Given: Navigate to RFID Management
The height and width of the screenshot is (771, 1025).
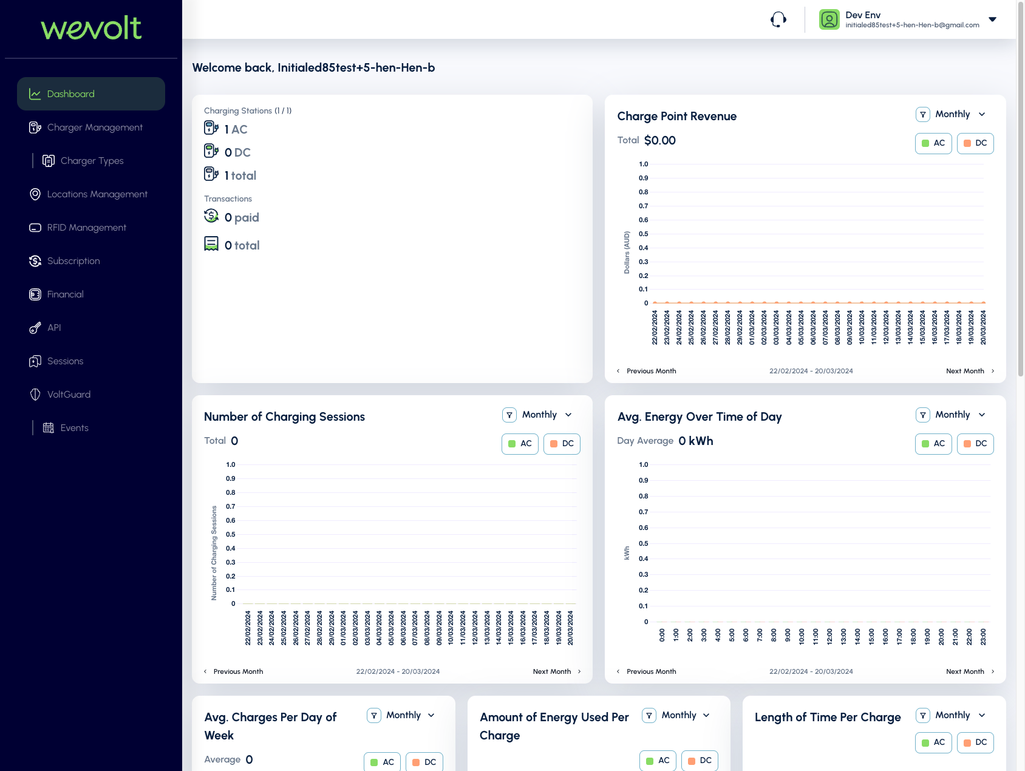Looking at the screenshot, I should pos(91,228).
